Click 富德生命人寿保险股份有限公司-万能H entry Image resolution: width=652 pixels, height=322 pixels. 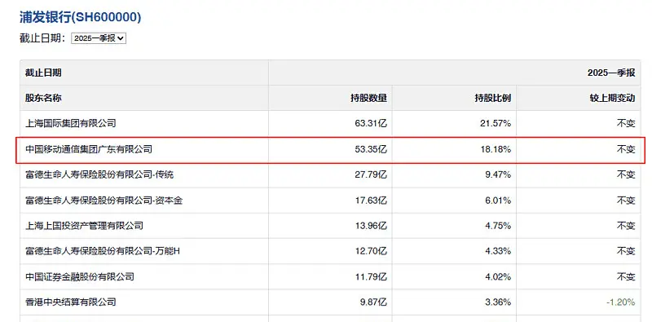point(103,251)
